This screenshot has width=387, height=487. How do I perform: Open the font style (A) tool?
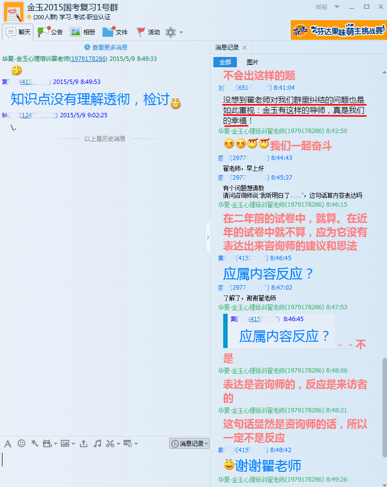(8, 443)
